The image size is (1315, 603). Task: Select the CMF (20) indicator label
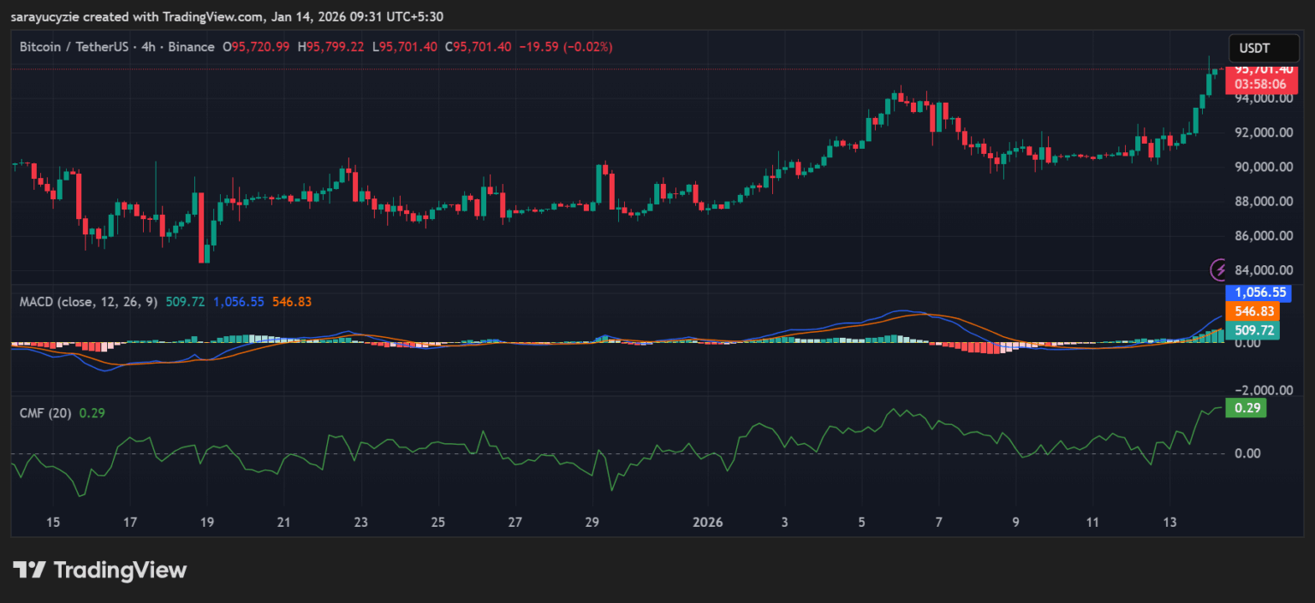tap(47, 412)
